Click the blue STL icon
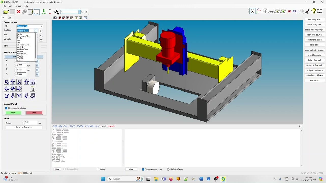Screen dimensions: 326x183 pyautogui.click(x=295, y=11)
